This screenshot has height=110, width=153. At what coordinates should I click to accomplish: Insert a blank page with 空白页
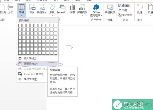tap(3, 9)
